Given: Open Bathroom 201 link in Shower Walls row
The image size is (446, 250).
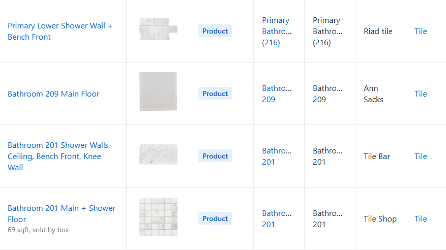Looking at the screenshot, I should click(276, 156).
